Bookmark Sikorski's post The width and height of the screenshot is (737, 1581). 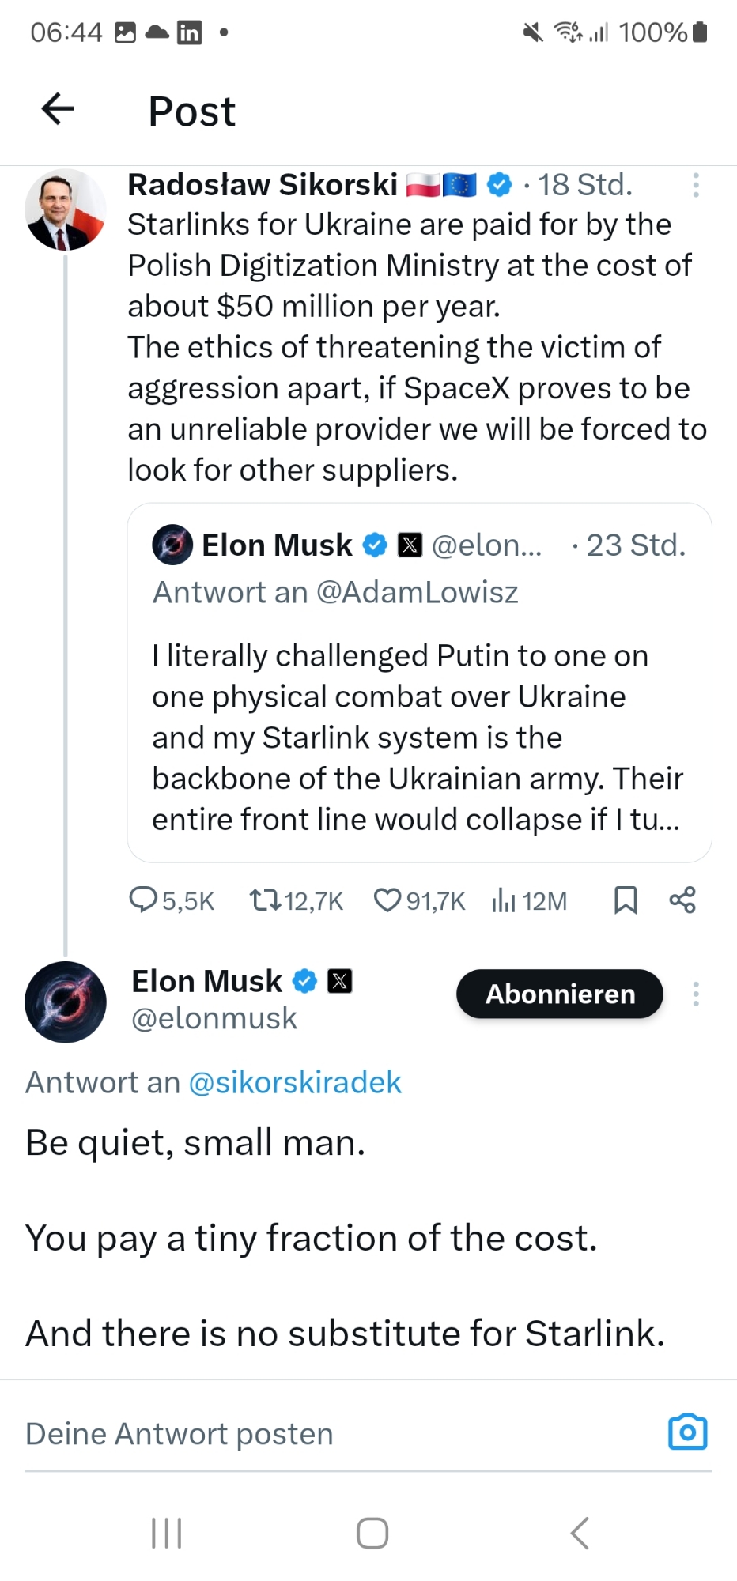click(x=626, y=900)
